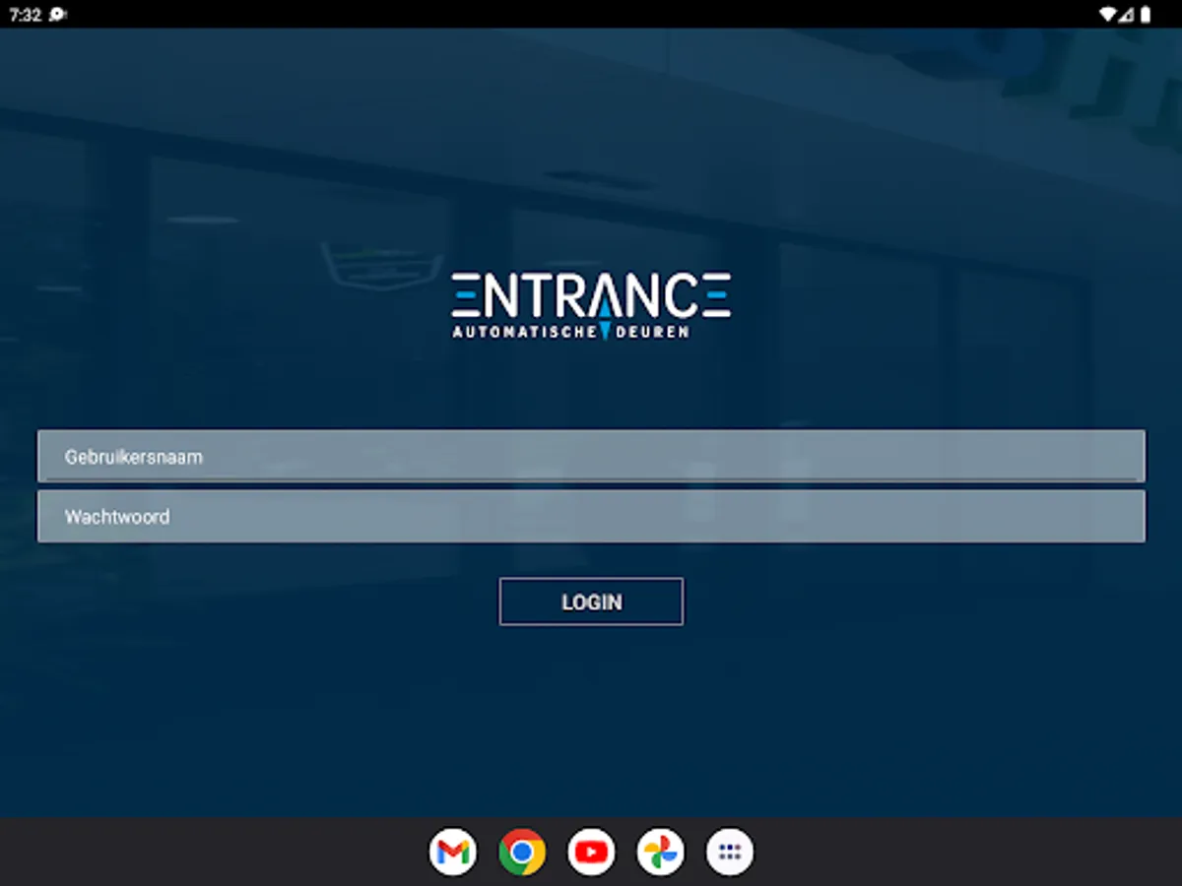Open YouTube from the dock
The height and width of the screenshot is (886, 1182).
[591, 852]
